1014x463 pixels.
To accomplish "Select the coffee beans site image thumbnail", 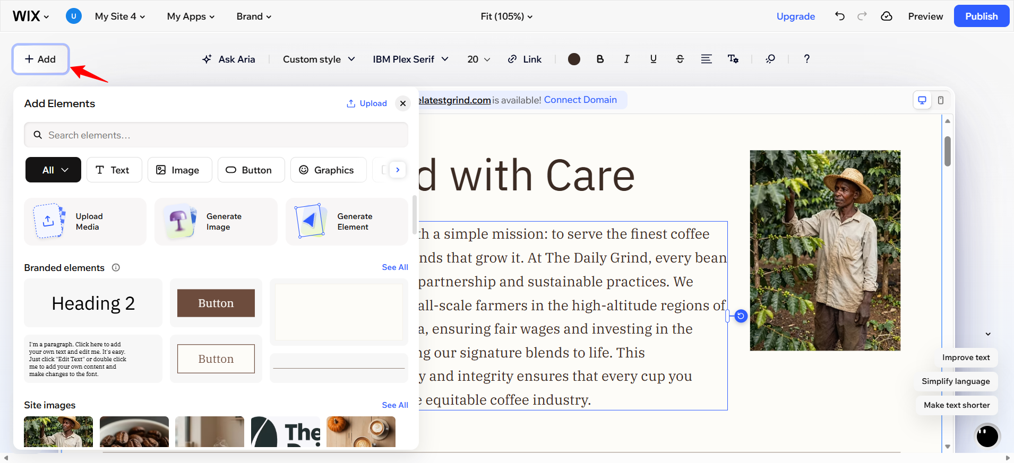I will pos(134,431).
